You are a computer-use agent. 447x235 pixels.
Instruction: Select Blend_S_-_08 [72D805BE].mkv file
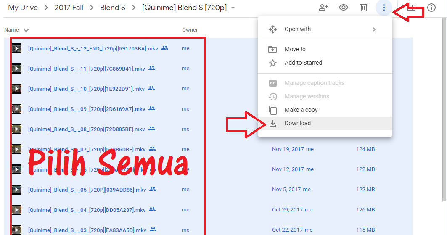tap(86, 129)
